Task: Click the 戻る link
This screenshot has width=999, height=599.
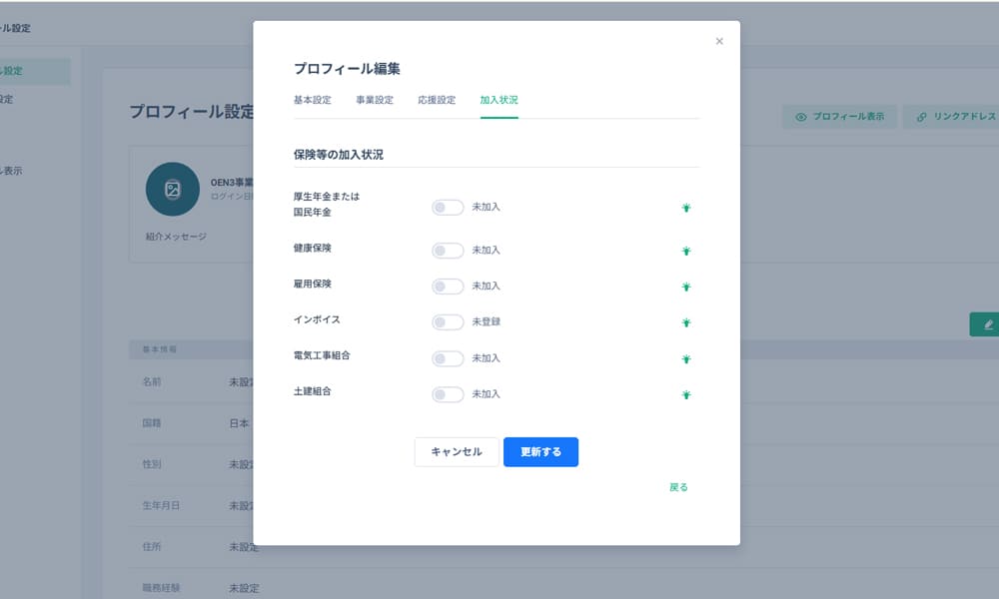Action: (678, 487)
